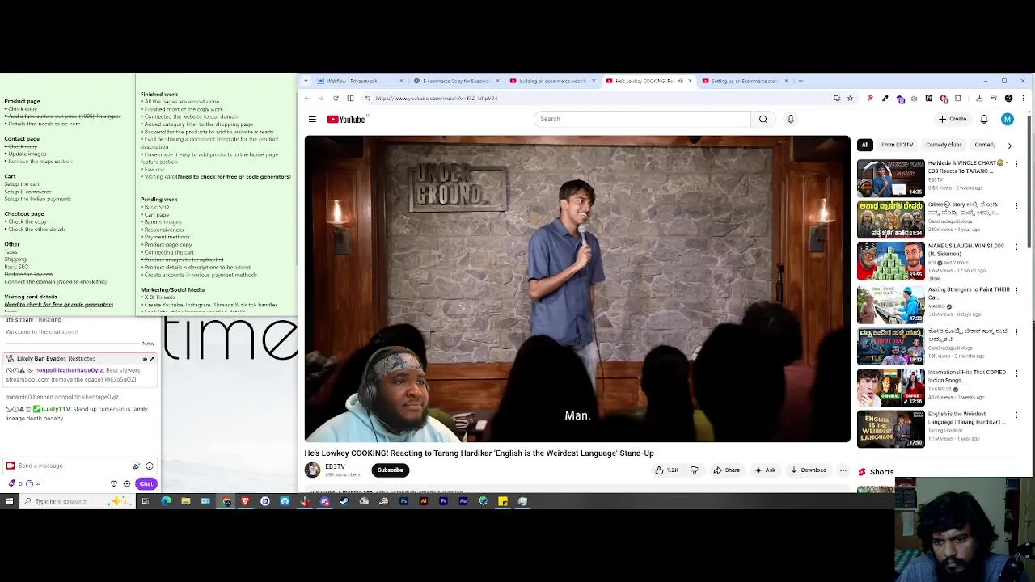
Task: Open Premiere Pro from the taskbar
Action: tap(443, 501)
